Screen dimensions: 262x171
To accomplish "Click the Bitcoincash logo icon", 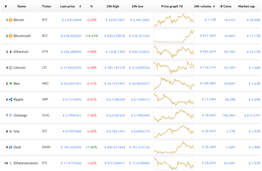I will pyautogui.click(x=11, y=36).
